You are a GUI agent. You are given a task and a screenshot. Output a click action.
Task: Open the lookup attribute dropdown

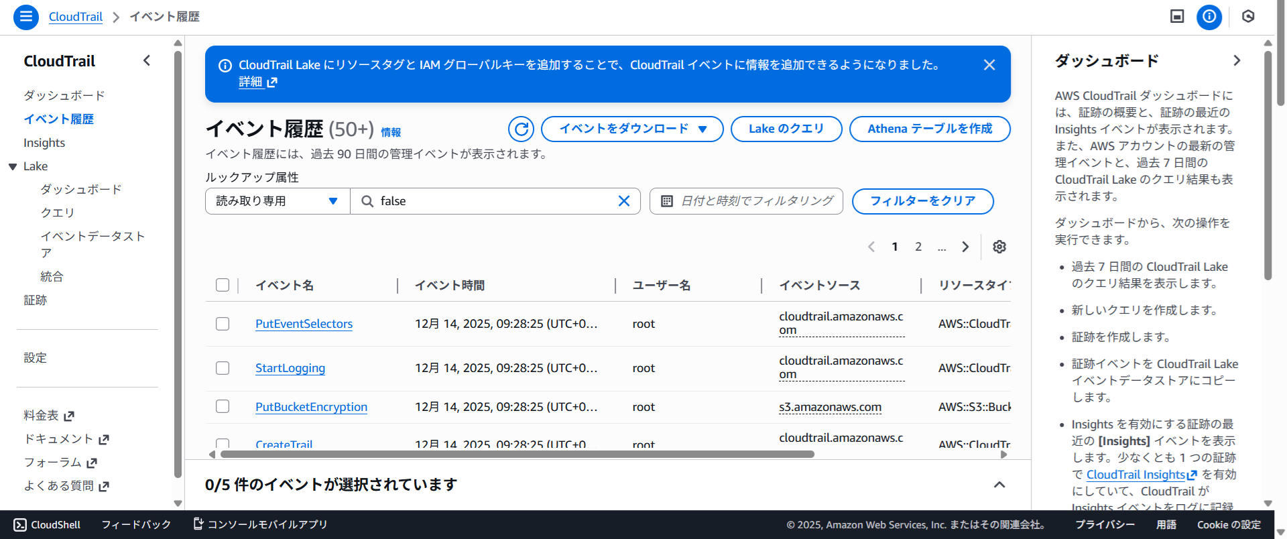tap(277, 201)
